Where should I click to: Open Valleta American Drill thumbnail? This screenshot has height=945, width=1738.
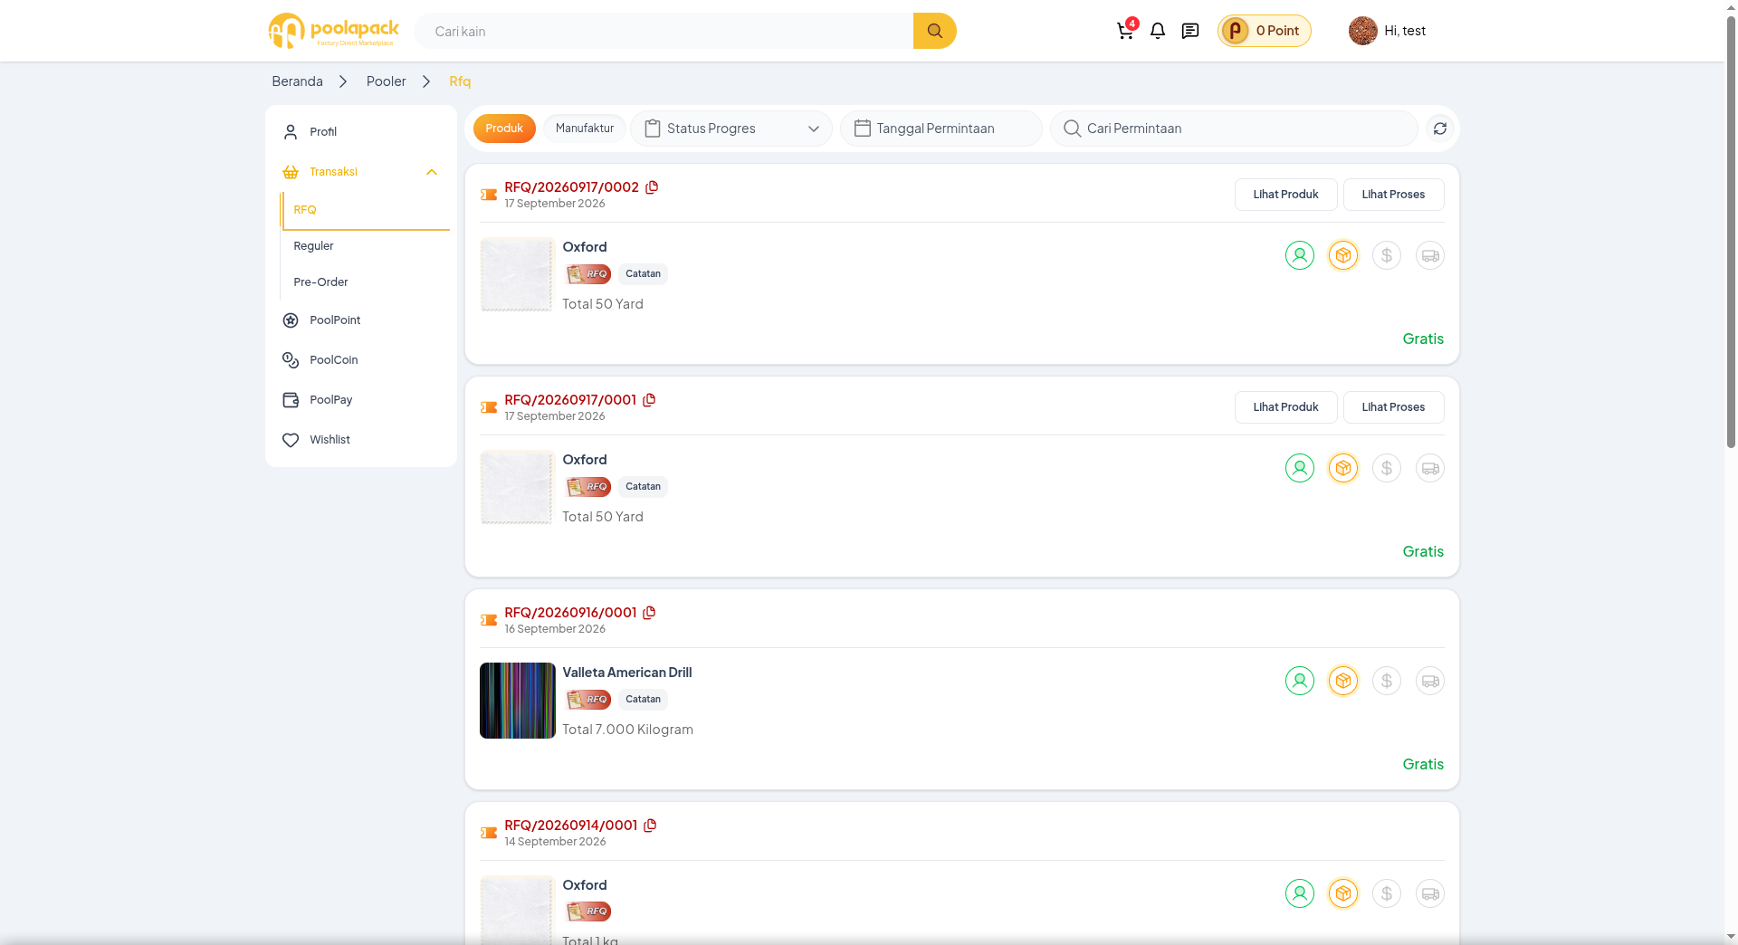518,701
